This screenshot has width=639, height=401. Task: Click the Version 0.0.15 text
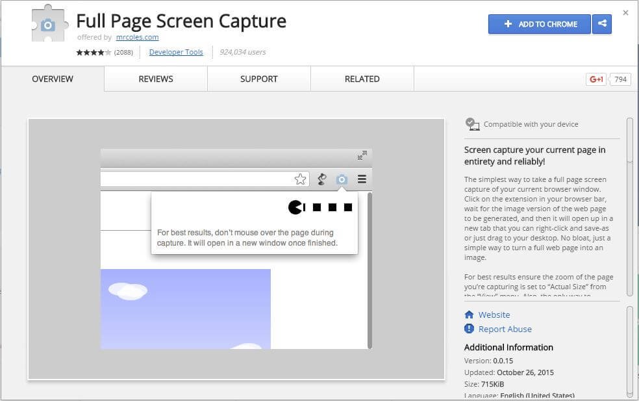488,361
